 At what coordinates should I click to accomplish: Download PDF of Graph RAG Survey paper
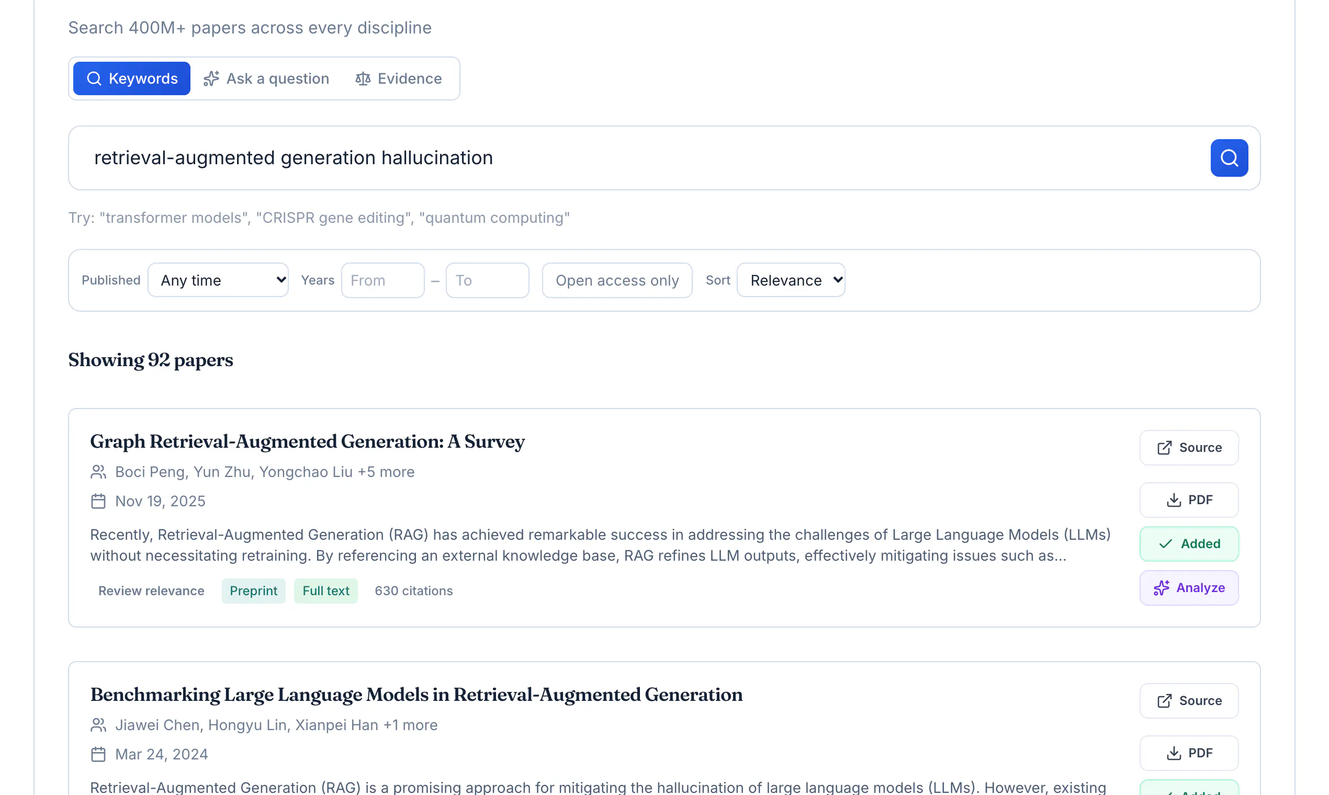1189,500
